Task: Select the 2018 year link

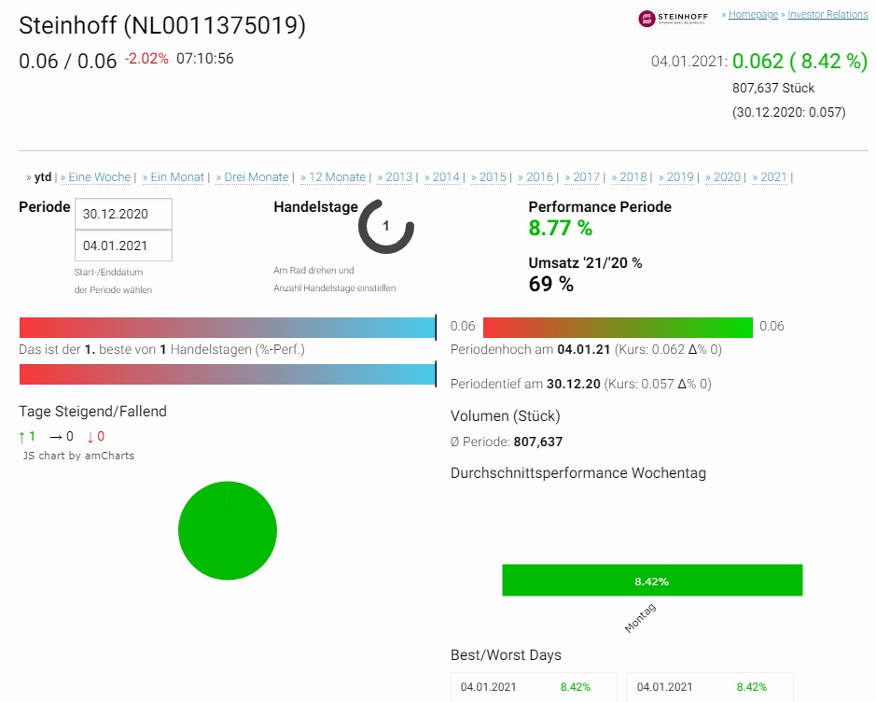Action: [x=633, y=177]
